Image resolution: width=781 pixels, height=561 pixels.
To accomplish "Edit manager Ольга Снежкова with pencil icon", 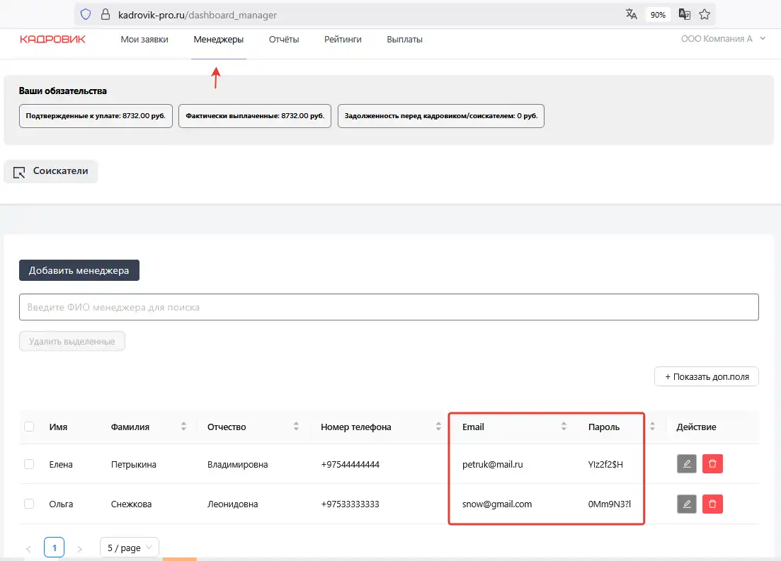I will point(686,504).
